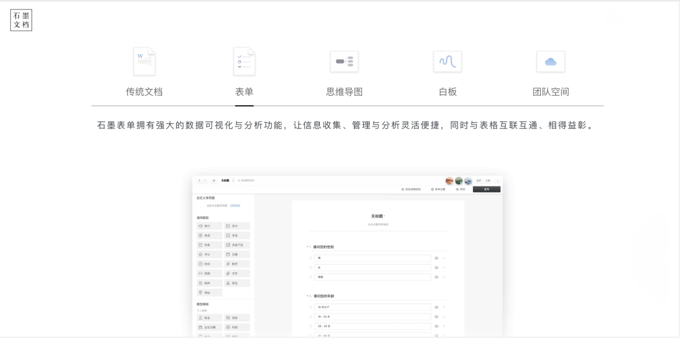
Task: Add the 年龄 age template question
Action: (237, 327)
